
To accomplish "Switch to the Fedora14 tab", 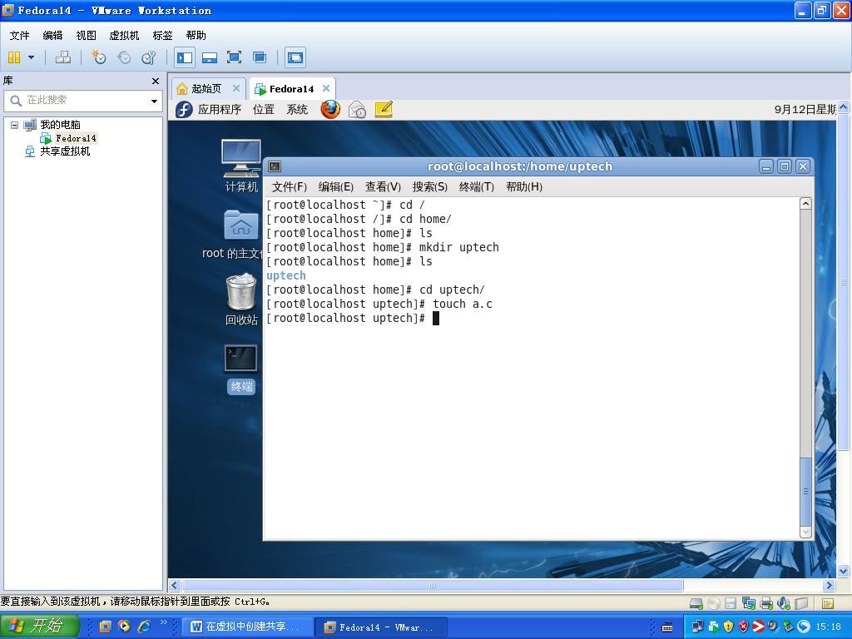I will tap(291, 88).
